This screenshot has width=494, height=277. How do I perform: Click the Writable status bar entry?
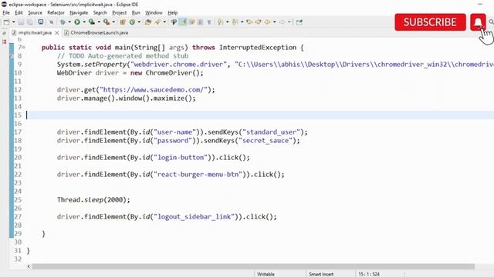coord(266,274)
